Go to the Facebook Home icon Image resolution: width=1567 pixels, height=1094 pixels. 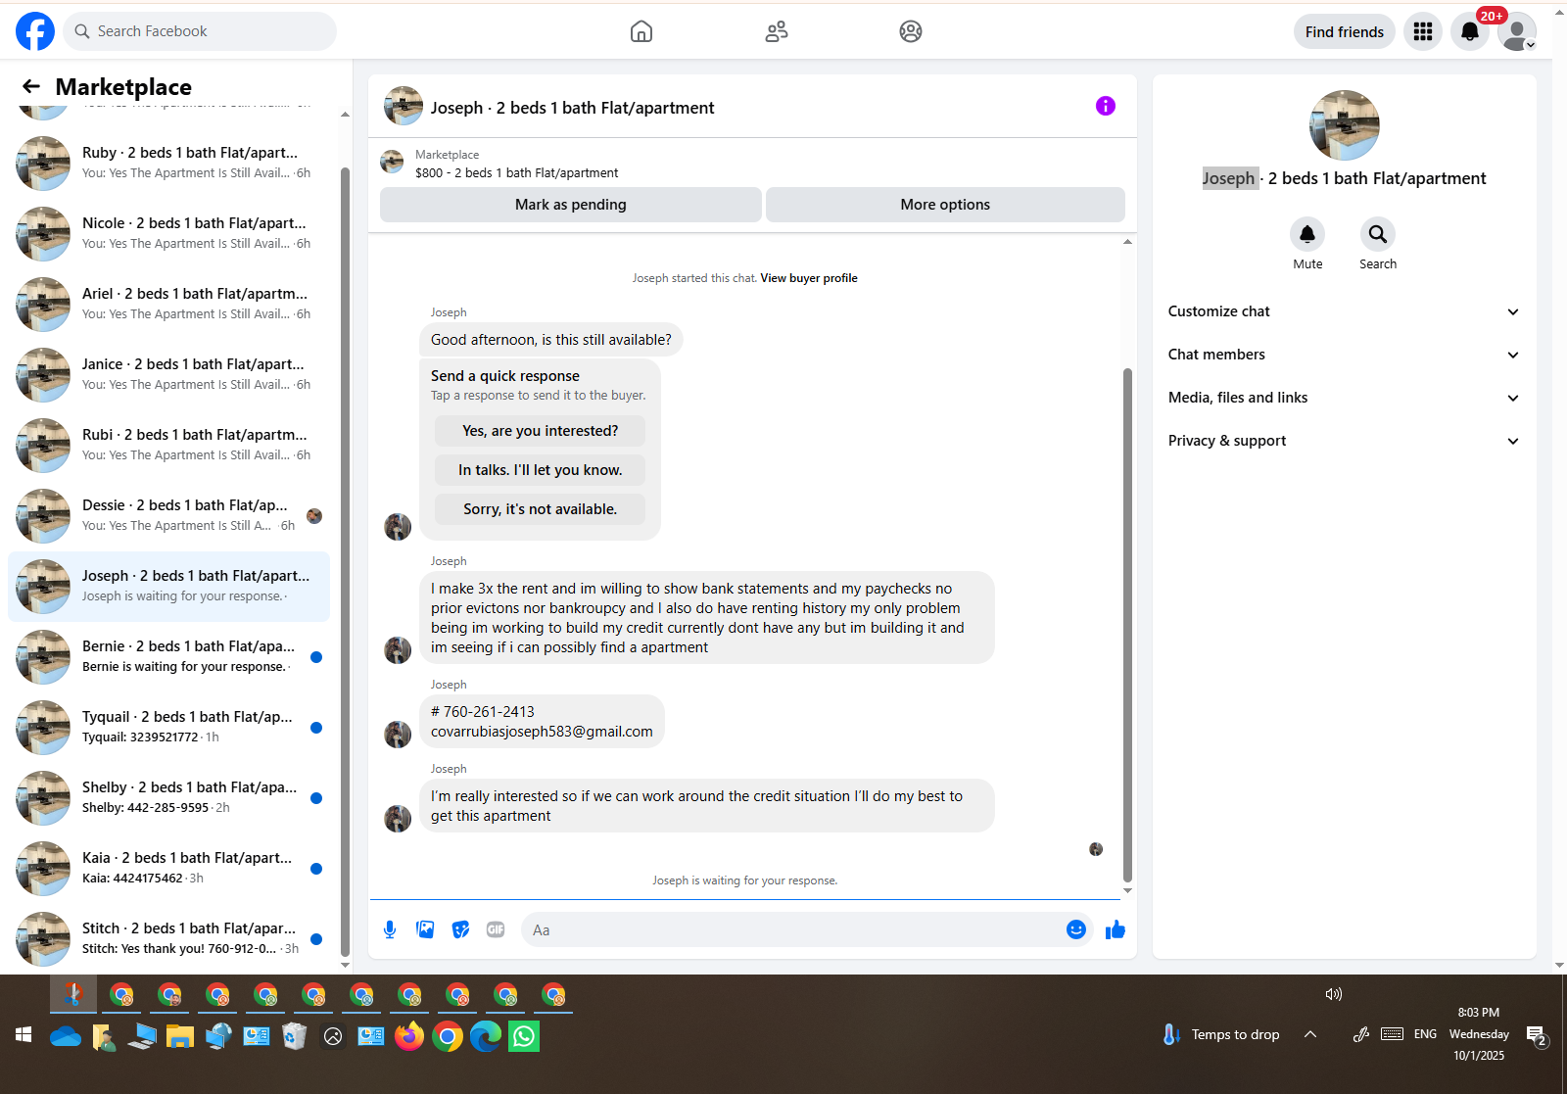641,31
